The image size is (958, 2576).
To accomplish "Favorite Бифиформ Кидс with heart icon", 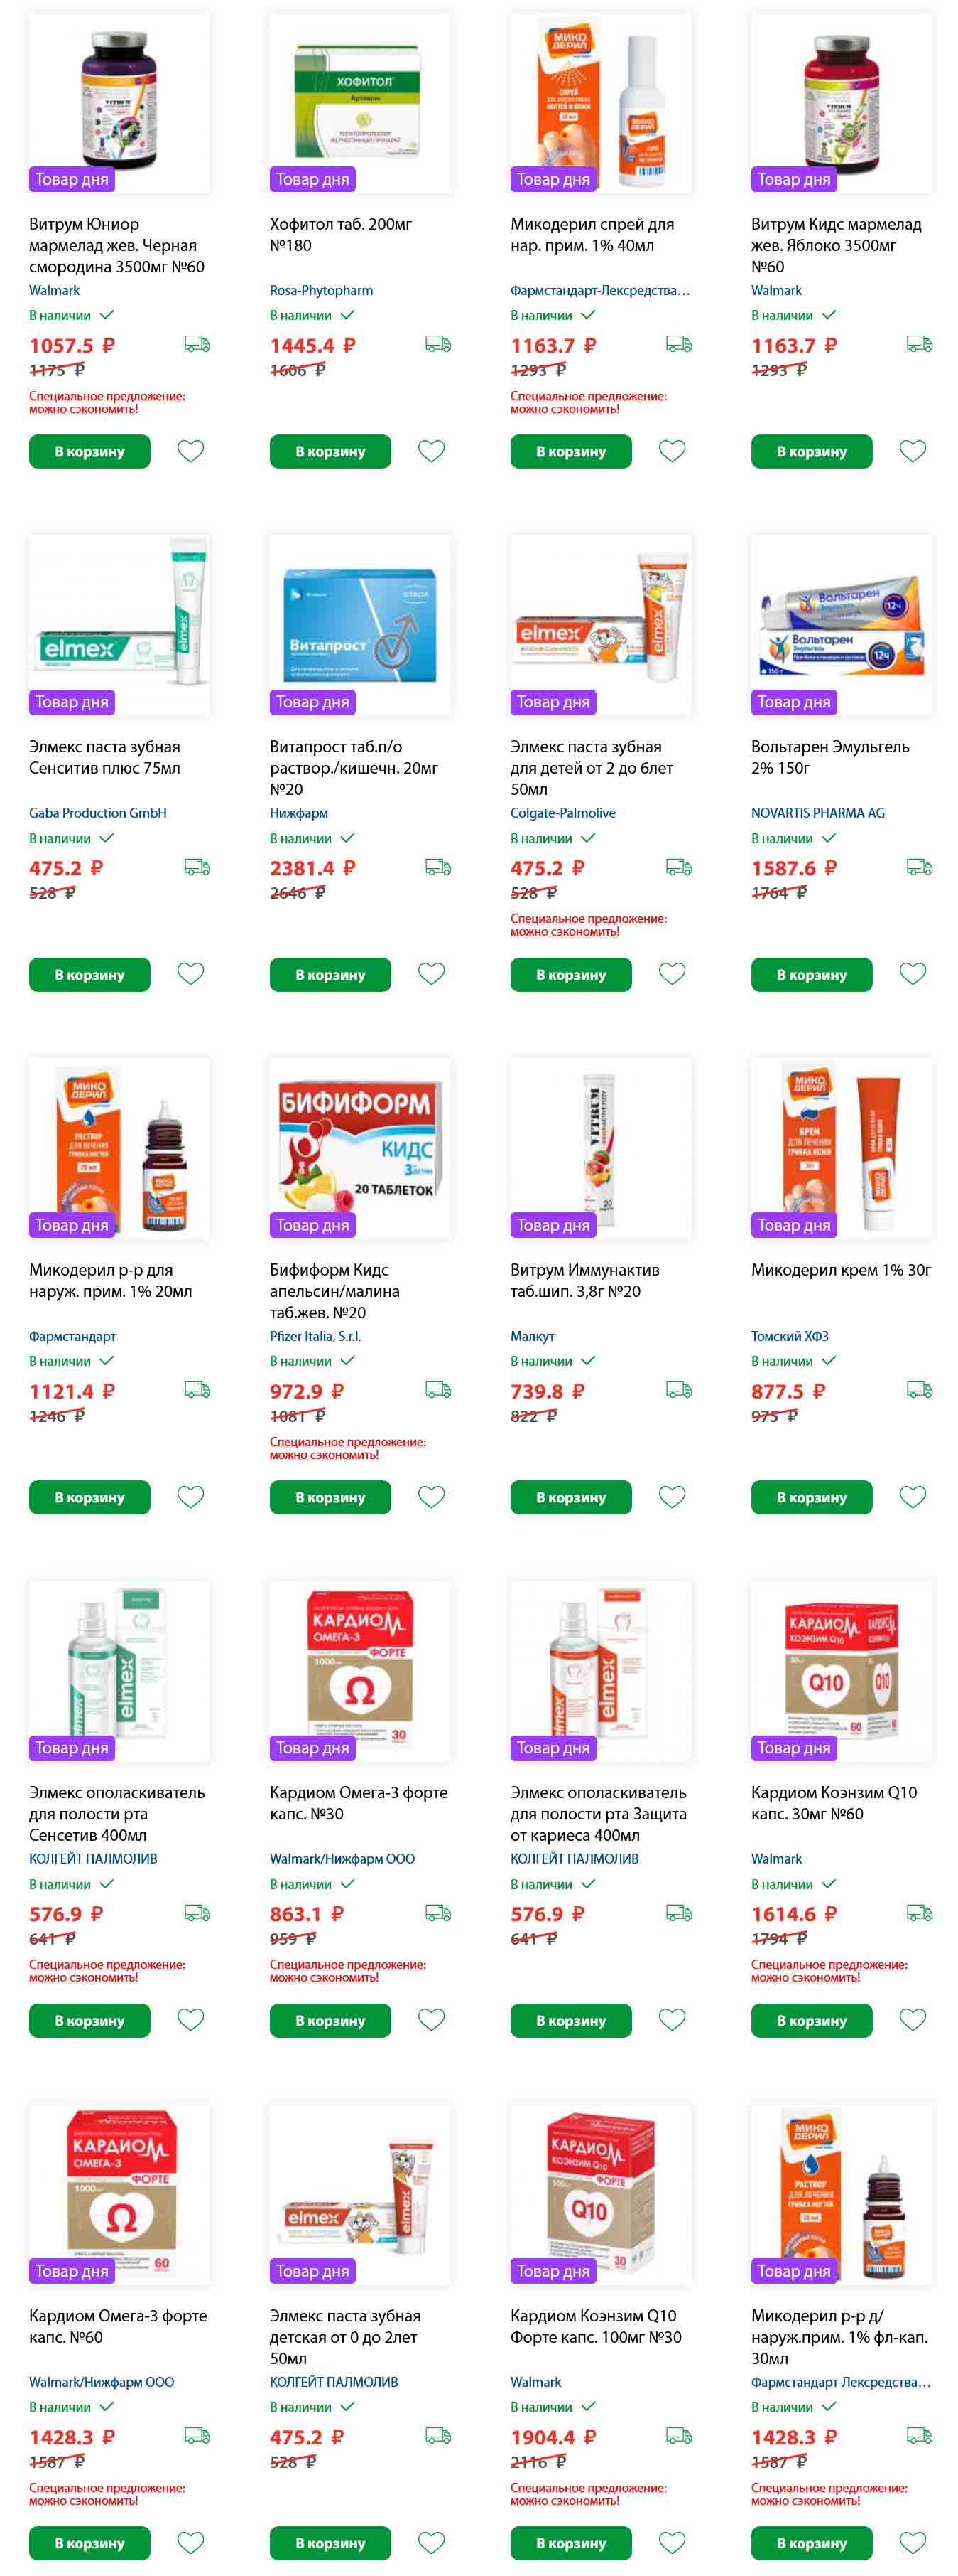I will pos(432,1496).
